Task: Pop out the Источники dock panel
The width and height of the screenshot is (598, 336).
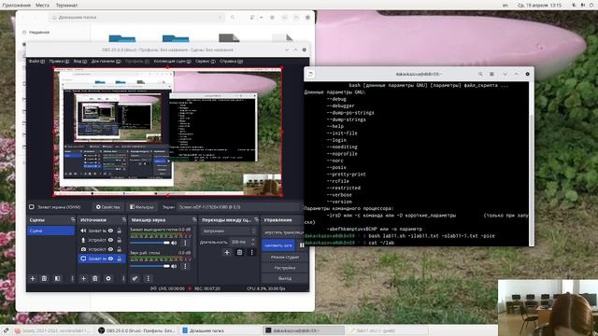Action: tap(124, 220)
